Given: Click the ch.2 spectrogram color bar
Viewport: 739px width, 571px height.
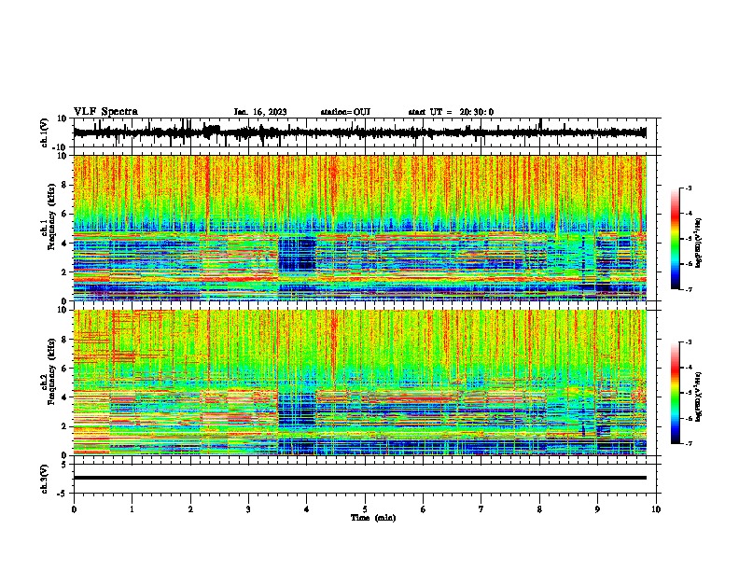Looking at the screenshot, I should tap(675, 393).
